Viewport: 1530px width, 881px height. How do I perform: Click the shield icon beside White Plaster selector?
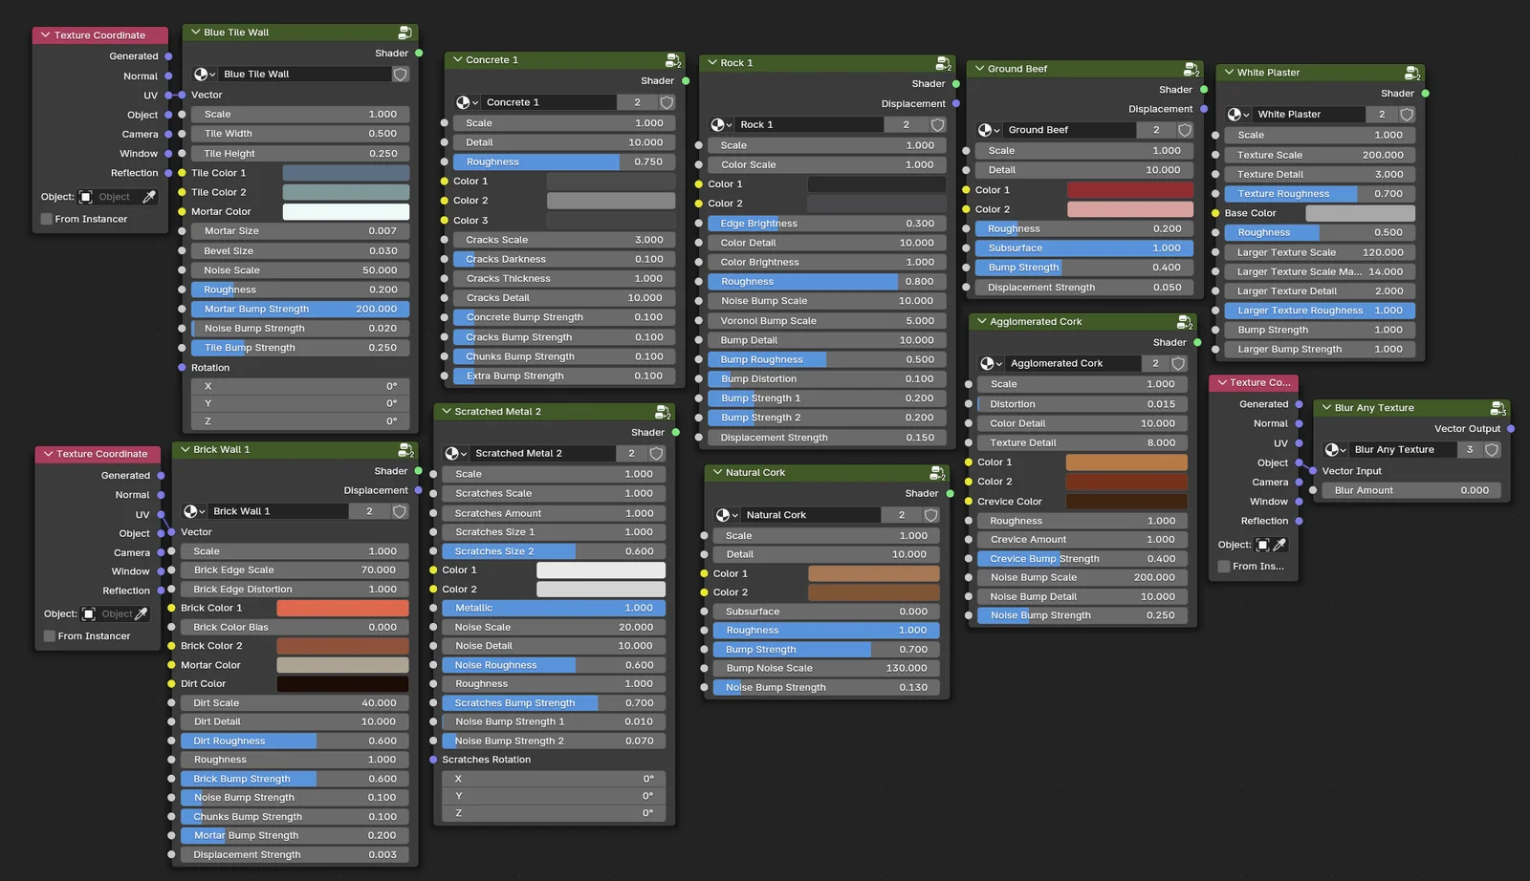click(1406, 114)
